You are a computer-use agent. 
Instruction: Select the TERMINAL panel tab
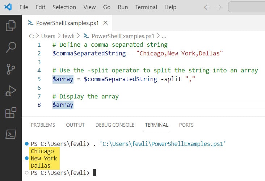(156, 125)
